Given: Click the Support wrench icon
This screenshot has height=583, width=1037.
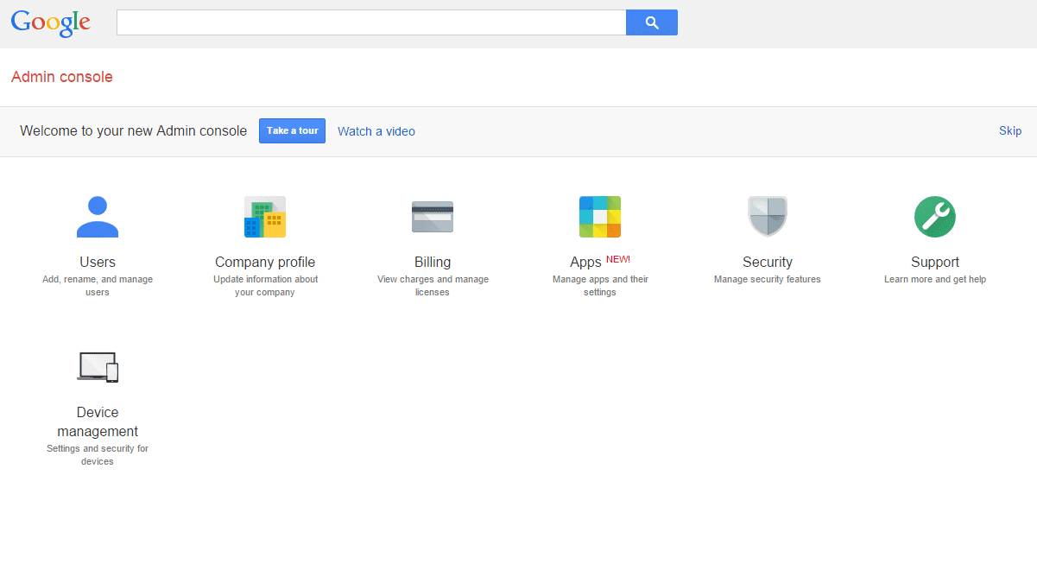Looking at the screenshot, I should (x=934, y=216).
